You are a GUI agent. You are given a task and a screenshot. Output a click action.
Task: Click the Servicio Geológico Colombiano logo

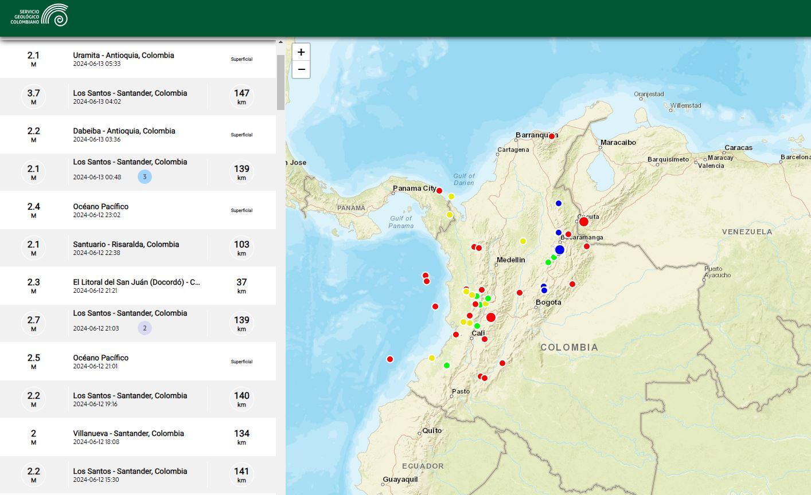[x=39, y=15]
